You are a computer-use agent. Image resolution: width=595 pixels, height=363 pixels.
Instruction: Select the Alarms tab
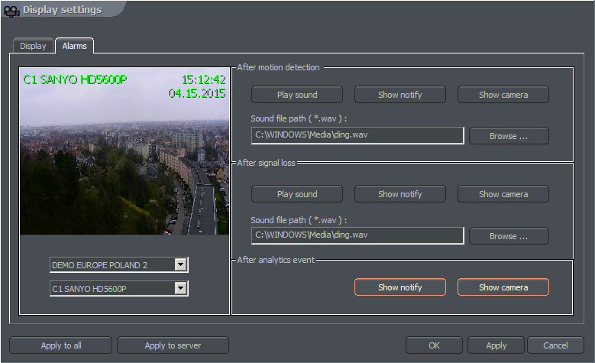[74, 46]
